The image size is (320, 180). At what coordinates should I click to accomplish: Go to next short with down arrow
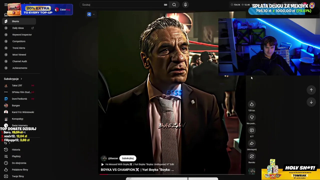pos(311,102)
